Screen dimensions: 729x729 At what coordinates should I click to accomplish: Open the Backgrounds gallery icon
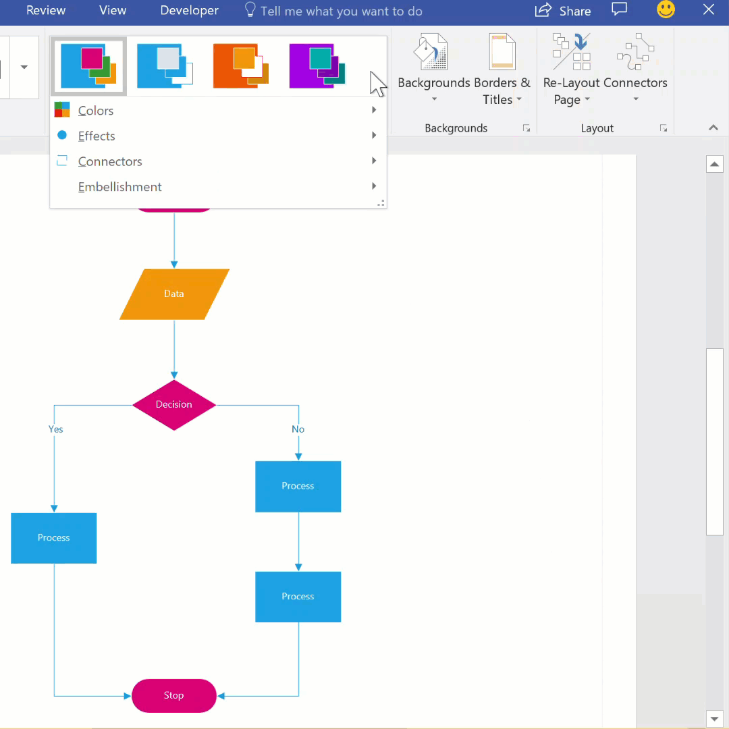[430, 51]
